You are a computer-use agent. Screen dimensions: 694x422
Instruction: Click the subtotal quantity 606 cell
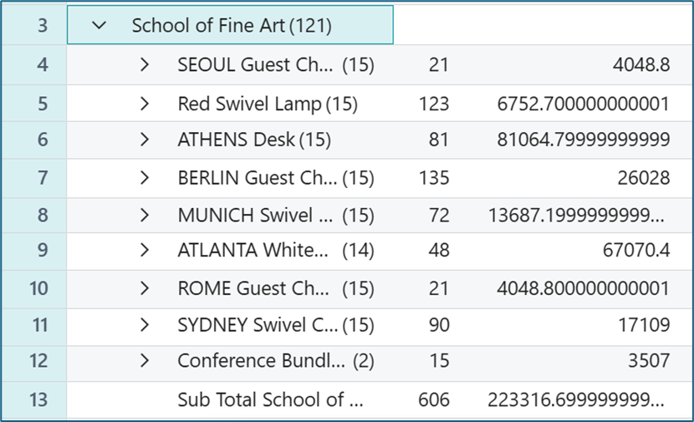[434, 400]
